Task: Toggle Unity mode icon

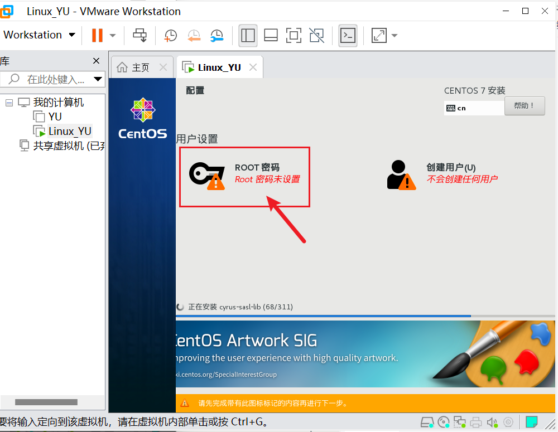Action: (x=317, y=35)
